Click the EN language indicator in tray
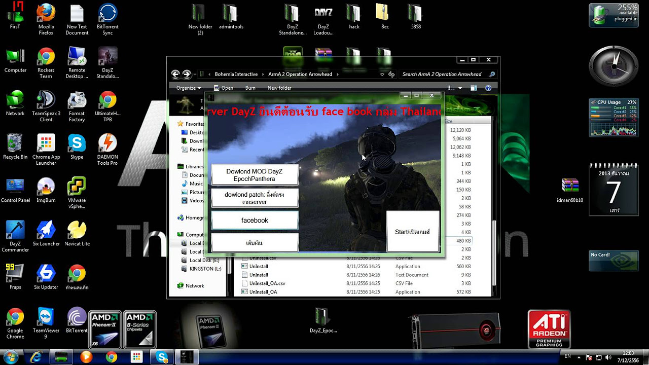The image size is (649, 365). pos(567,357)
